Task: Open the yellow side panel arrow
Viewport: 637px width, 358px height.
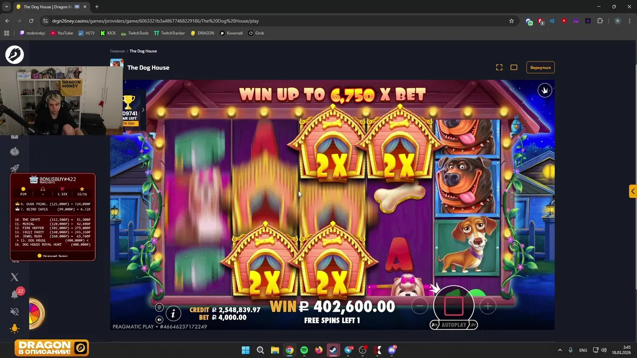Action: [633, 191]
